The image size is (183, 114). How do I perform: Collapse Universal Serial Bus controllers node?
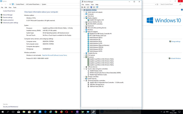84,80
